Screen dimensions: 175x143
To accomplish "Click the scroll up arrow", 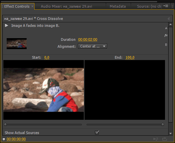I will tap(170, 24).
